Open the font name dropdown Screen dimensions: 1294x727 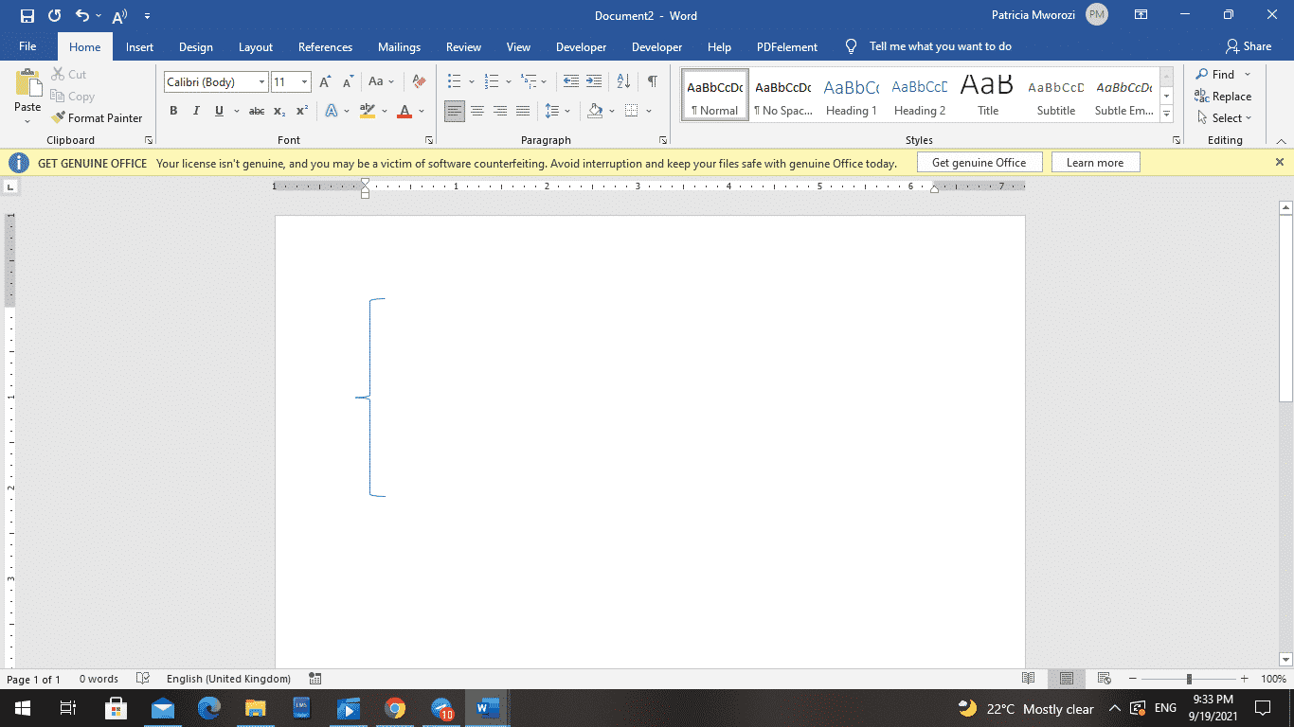click(x=261, y=82)
